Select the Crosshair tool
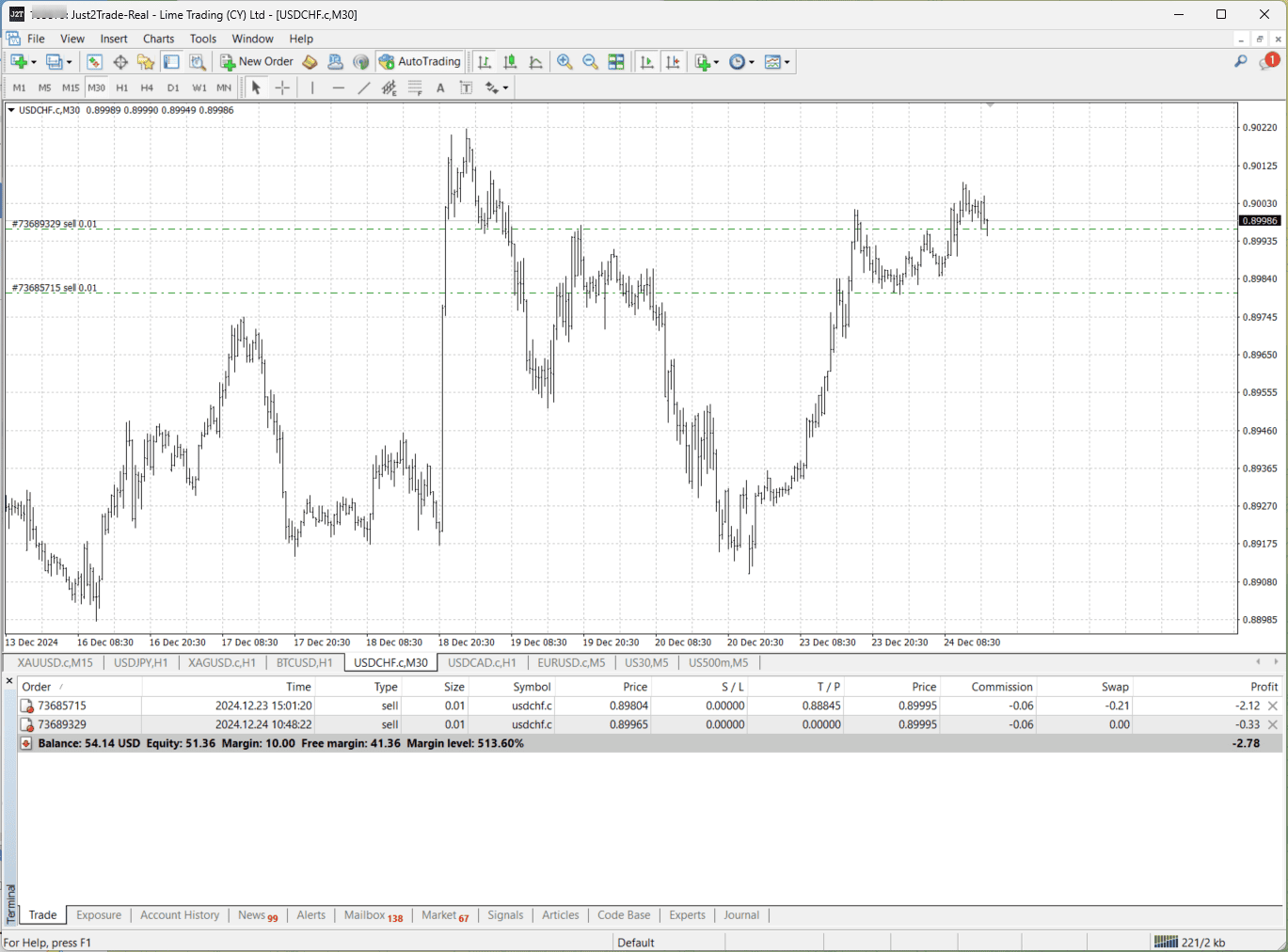Screen dimensions: 1288x952 (282, 87)
